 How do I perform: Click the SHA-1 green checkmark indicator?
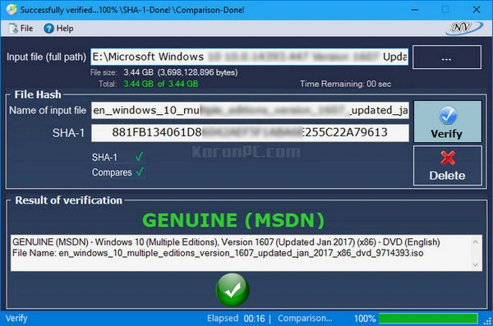[140, 157]
